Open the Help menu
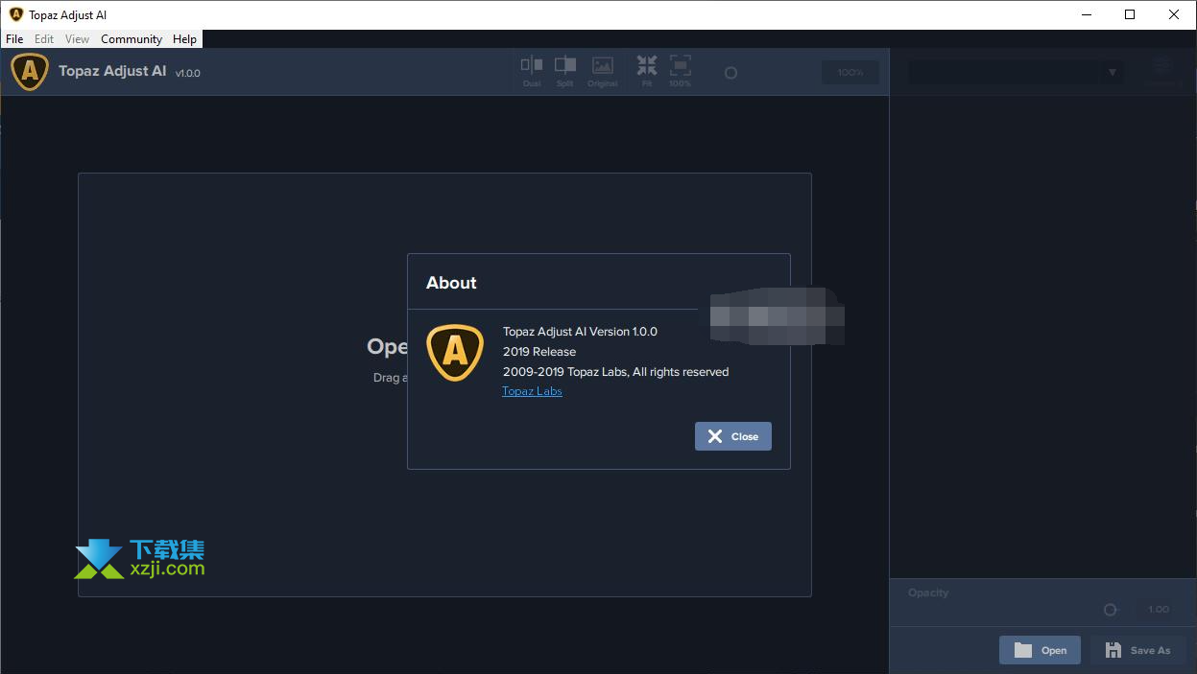The height and width of the screenshot is (674, 1197). point(184,39)
